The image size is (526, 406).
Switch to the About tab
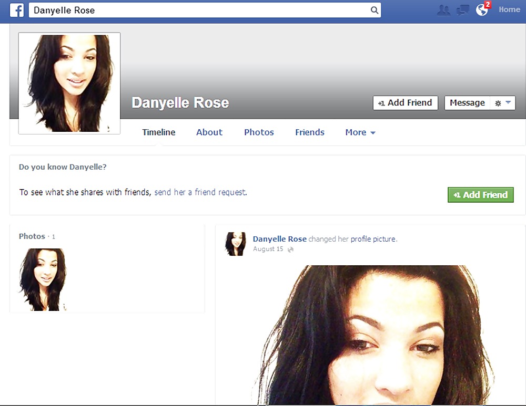coord(209,132)
